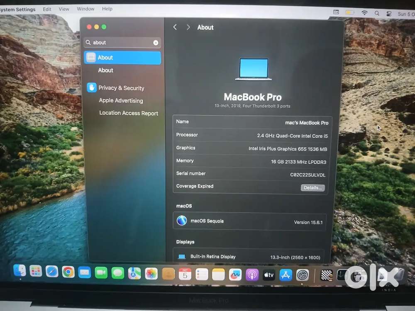Show battery status in menu bar

click(349, 13)
